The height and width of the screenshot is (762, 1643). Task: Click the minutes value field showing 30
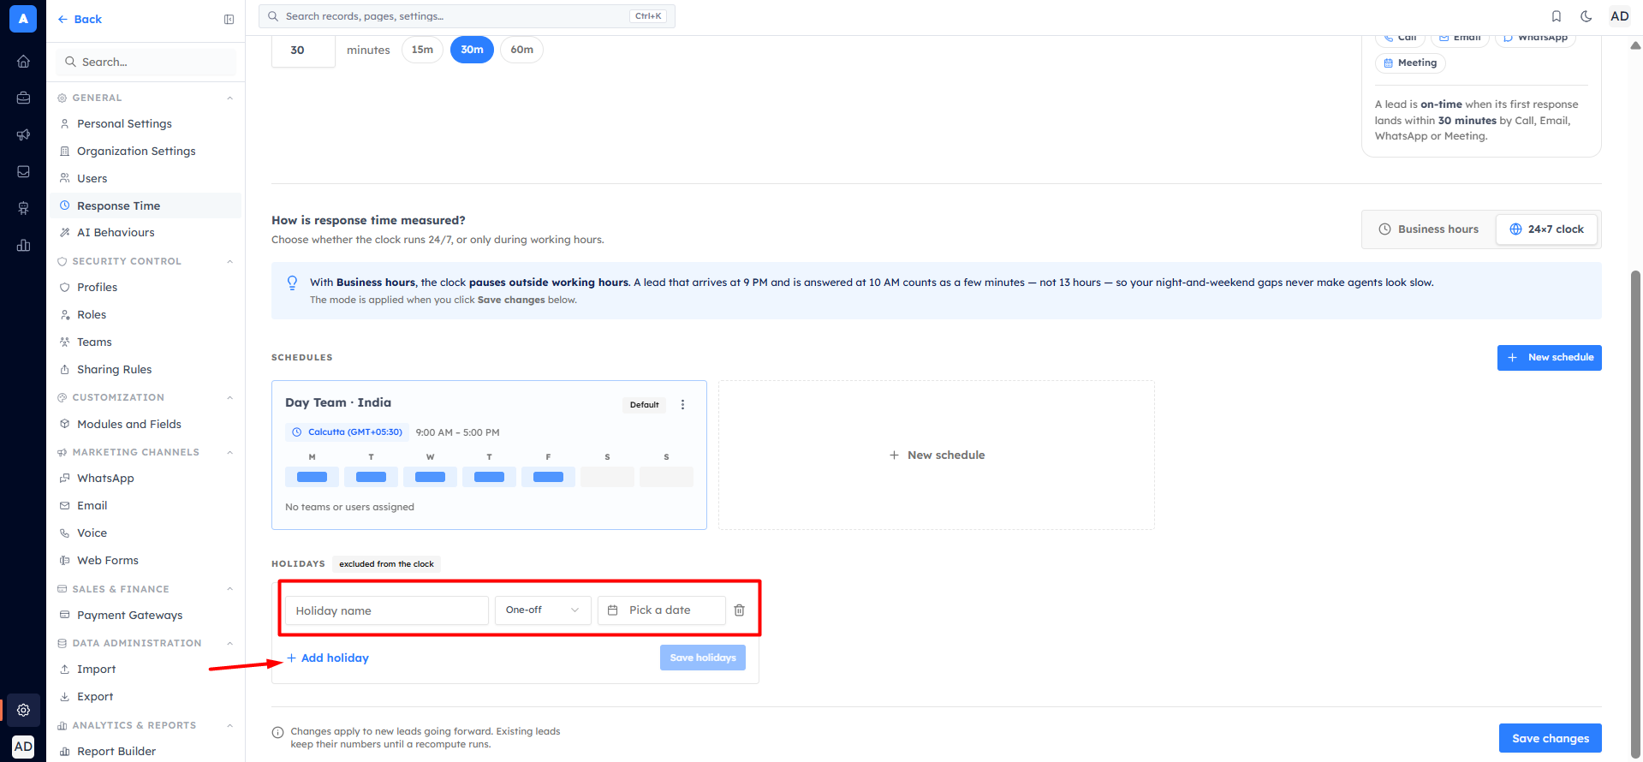click(303, 50)
